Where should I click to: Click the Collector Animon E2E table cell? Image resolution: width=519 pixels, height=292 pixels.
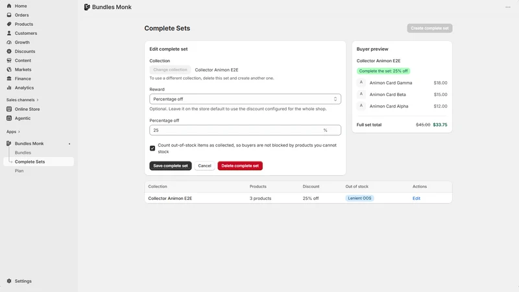[x=170, y=199]
